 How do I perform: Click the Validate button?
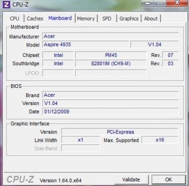point(132,179)
